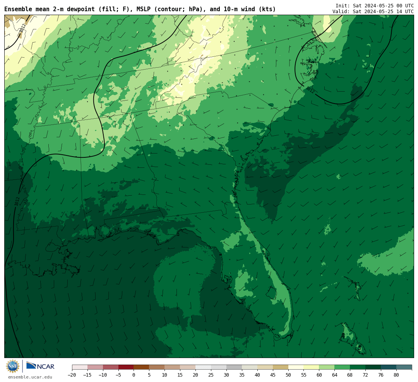
Task: Click the last colorbar swatch above 80
Action: point(404,367)
